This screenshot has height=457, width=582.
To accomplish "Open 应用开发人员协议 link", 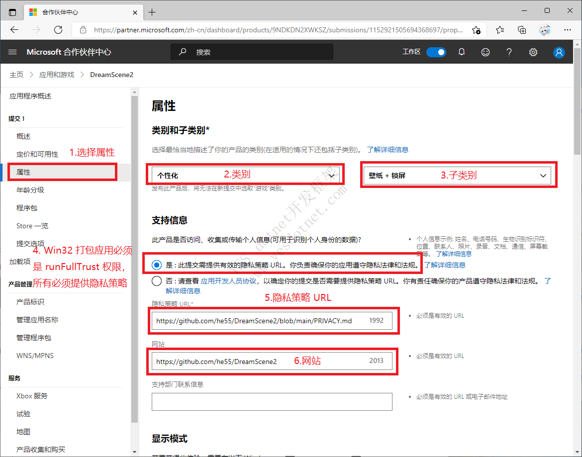I will (x=228, y=281).
